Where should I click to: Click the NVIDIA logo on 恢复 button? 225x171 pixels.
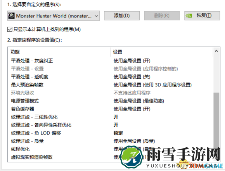tap(189, 16)
